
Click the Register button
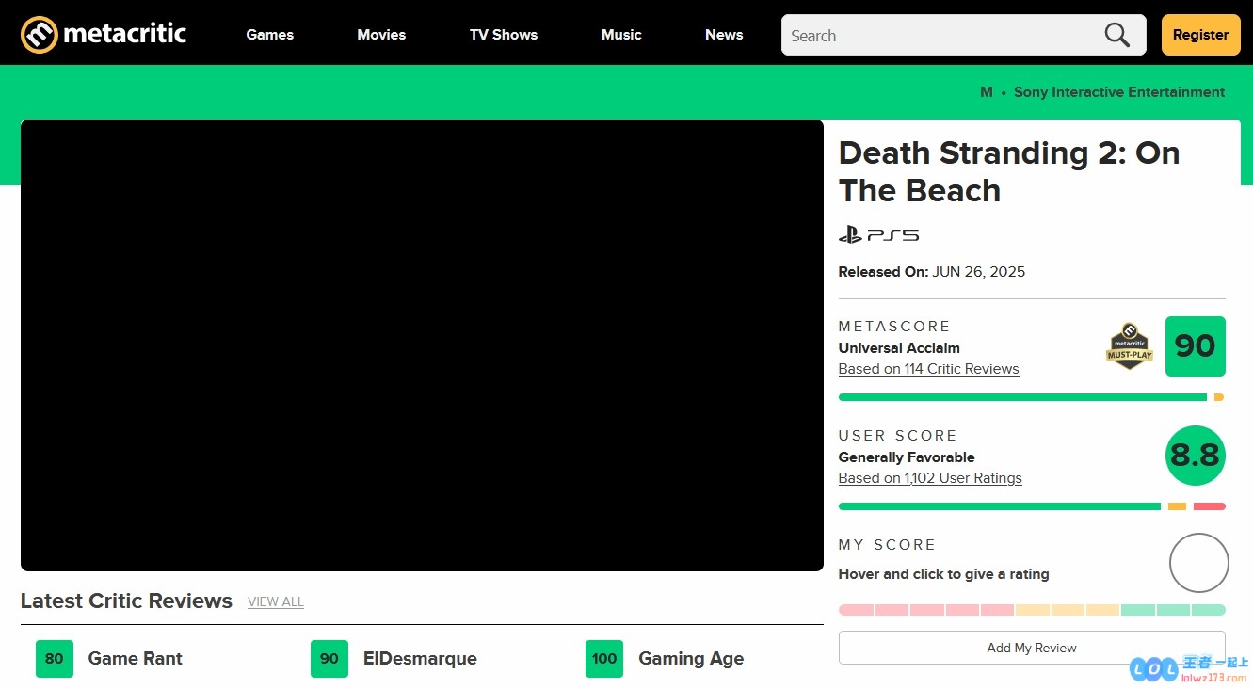click(1200, 35)
